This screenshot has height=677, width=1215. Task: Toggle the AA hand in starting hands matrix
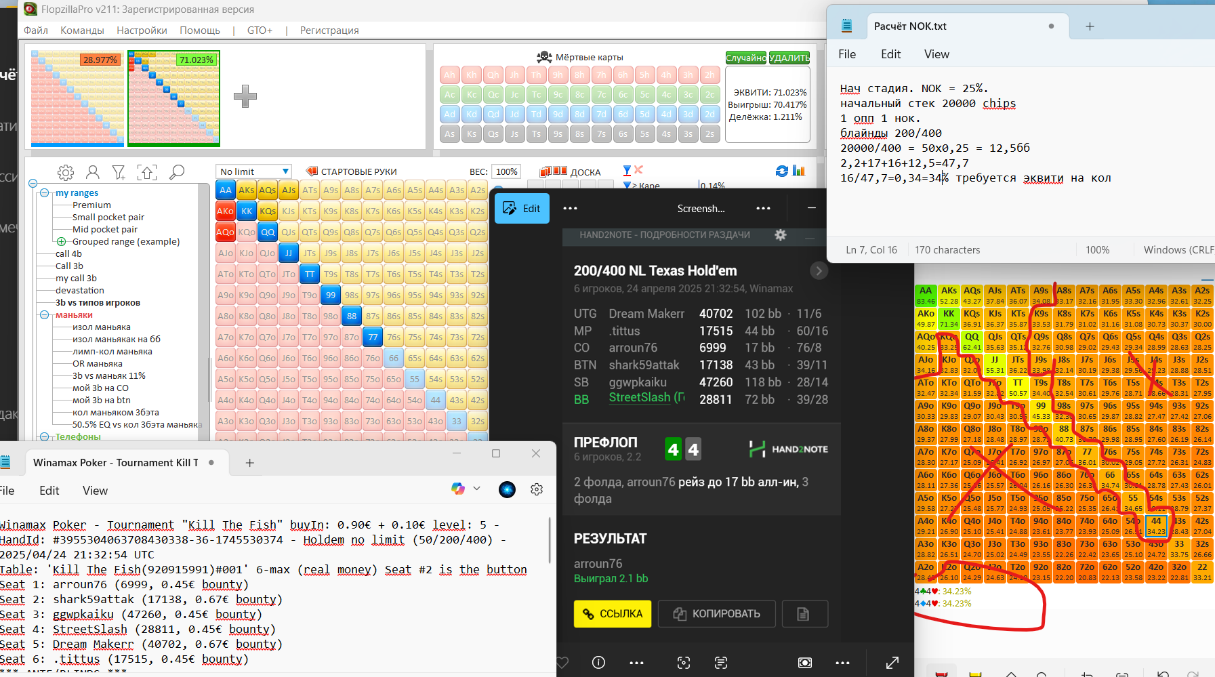(x=226, y=190)
